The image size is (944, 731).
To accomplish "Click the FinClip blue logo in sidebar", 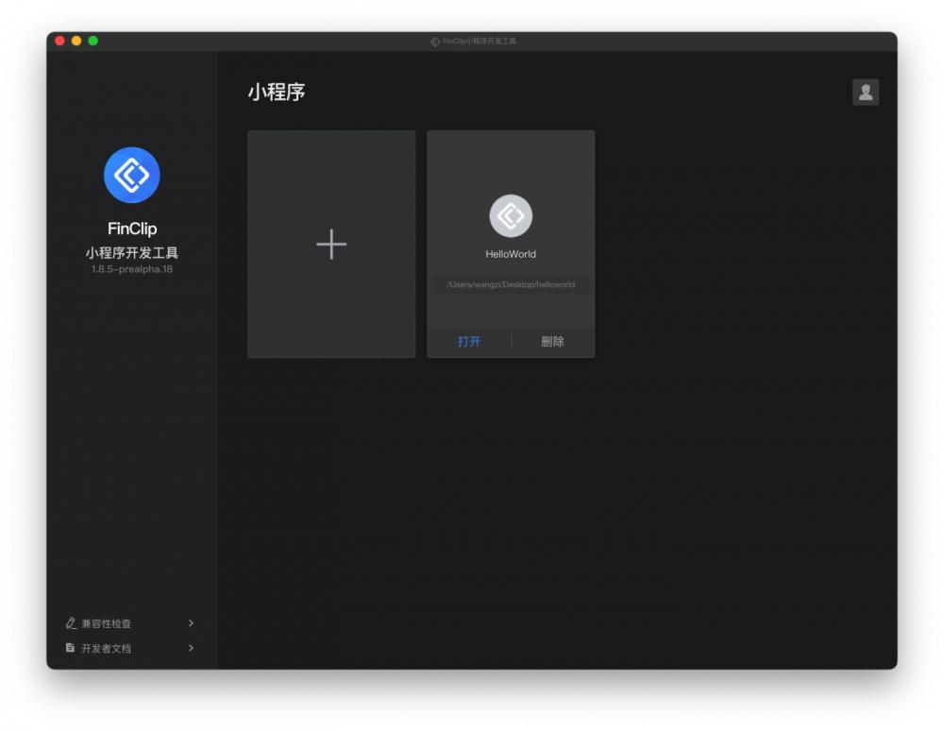I will [132, 175].
